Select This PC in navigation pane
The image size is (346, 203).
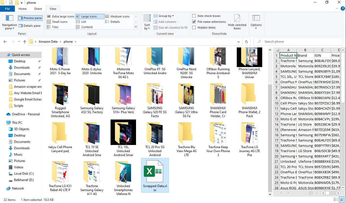(17, 123)
